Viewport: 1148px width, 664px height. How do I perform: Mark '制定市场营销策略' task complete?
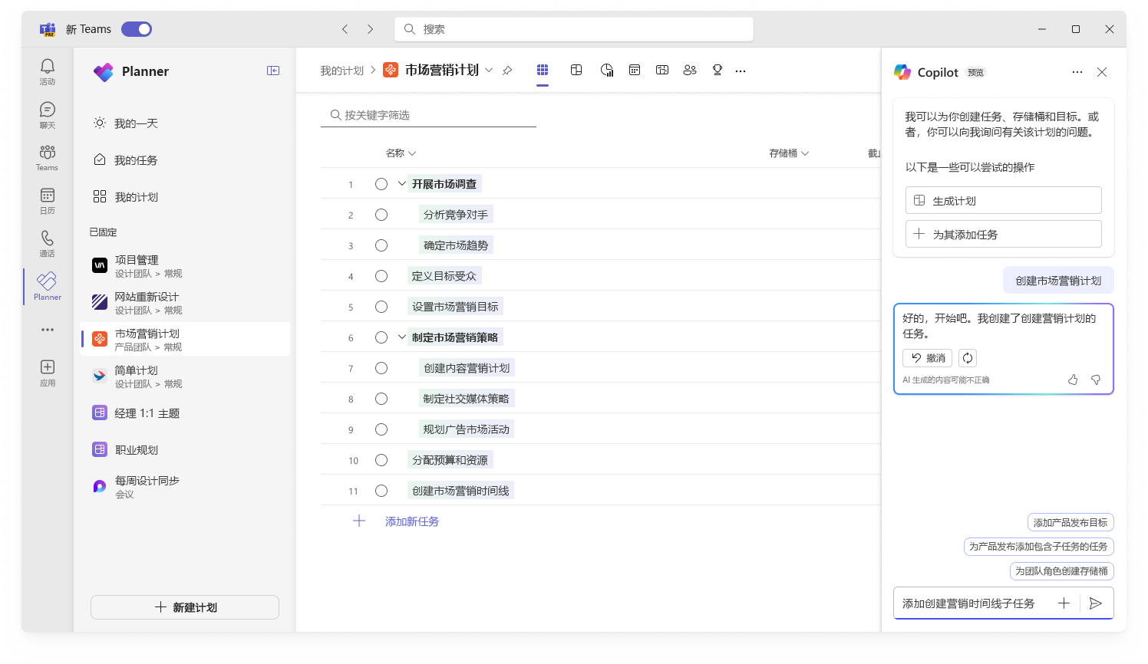pos(381,337)
